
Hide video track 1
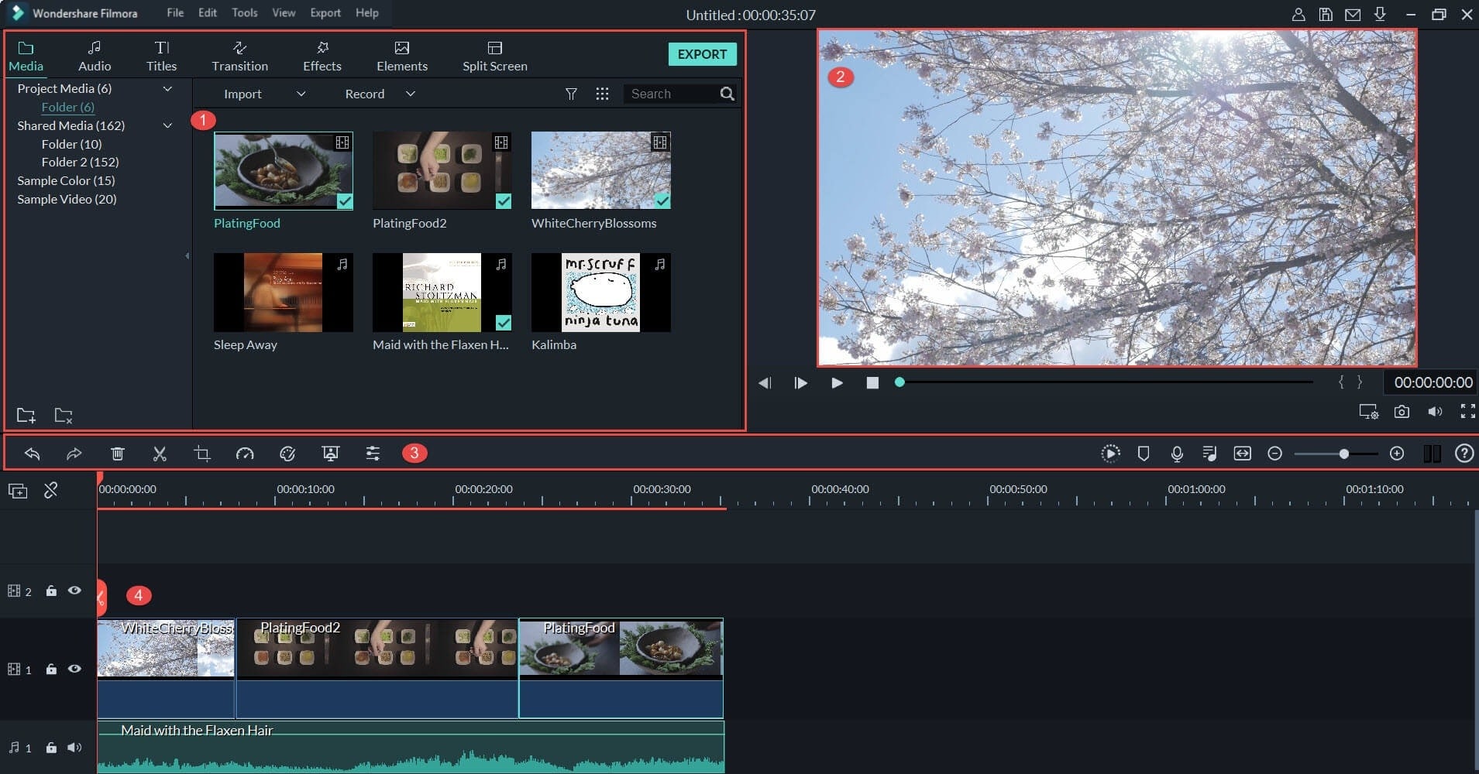pos(74,668)
